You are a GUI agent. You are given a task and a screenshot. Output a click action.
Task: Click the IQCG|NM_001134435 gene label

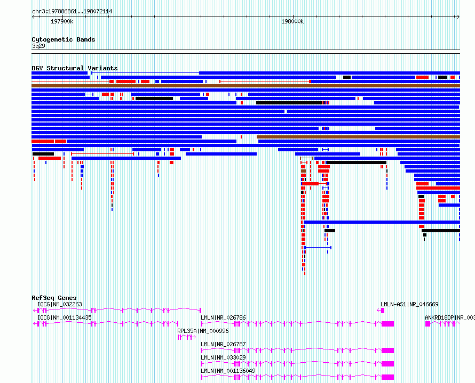coord(64,317)
